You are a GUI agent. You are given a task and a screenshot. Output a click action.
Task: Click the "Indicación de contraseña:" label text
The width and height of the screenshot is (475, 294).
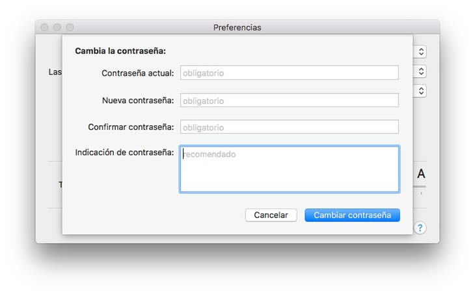pyautogui.click(x=124, y=153)
